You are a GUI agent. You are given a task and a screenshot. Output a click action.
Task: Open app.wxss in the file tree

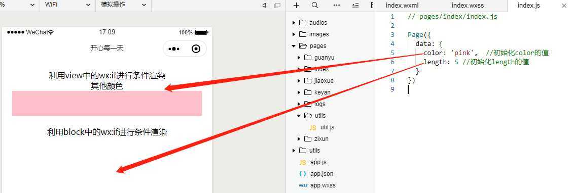coord(323,185)
